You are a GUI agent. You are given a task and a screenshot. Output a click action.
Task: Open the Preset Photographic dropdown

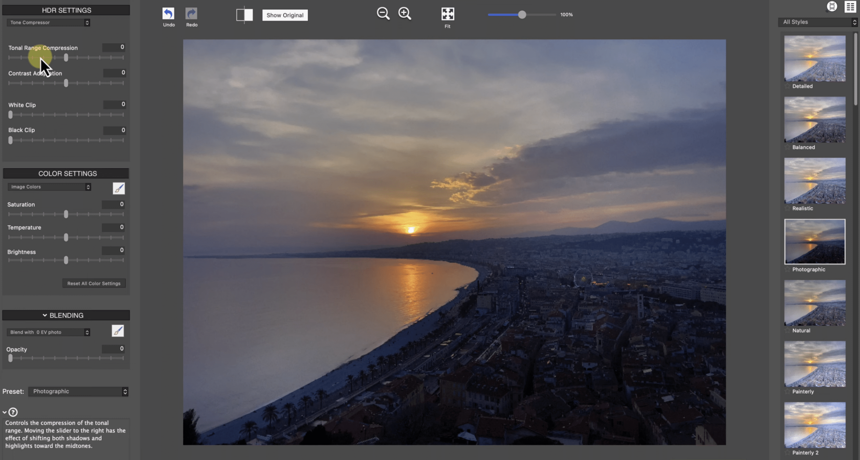[78, 391]
